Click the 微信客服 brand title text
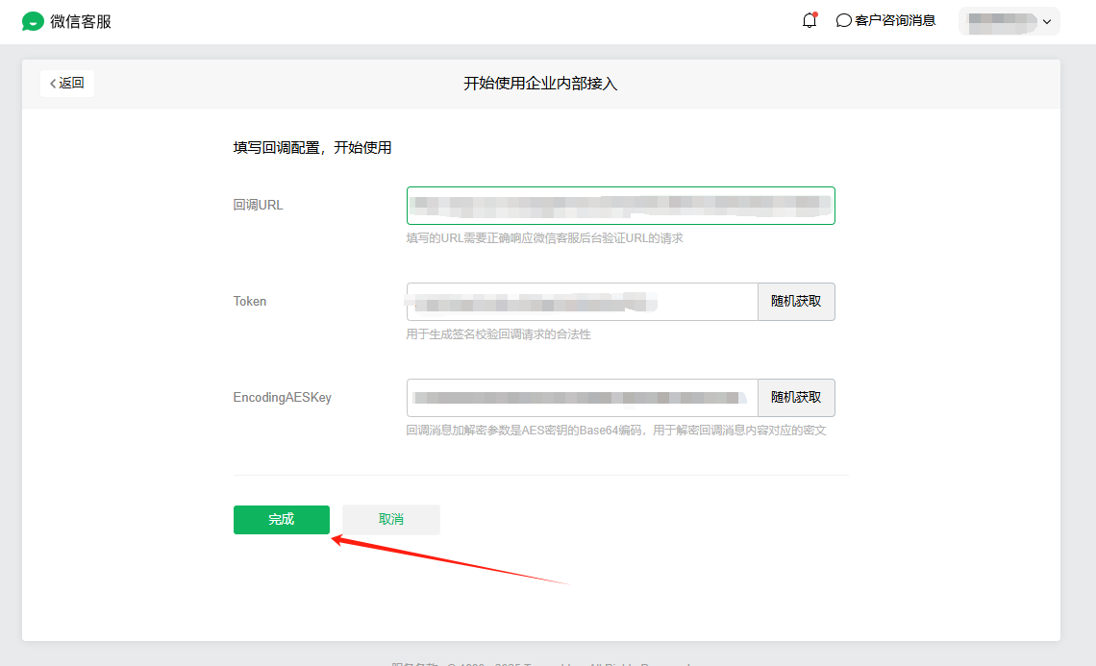 (x=81, y=21)
